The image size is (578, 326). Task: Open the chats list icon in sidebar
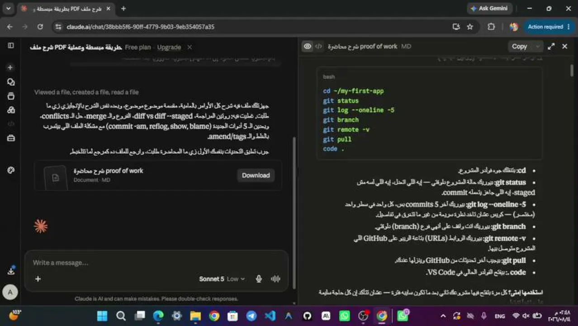11,82
